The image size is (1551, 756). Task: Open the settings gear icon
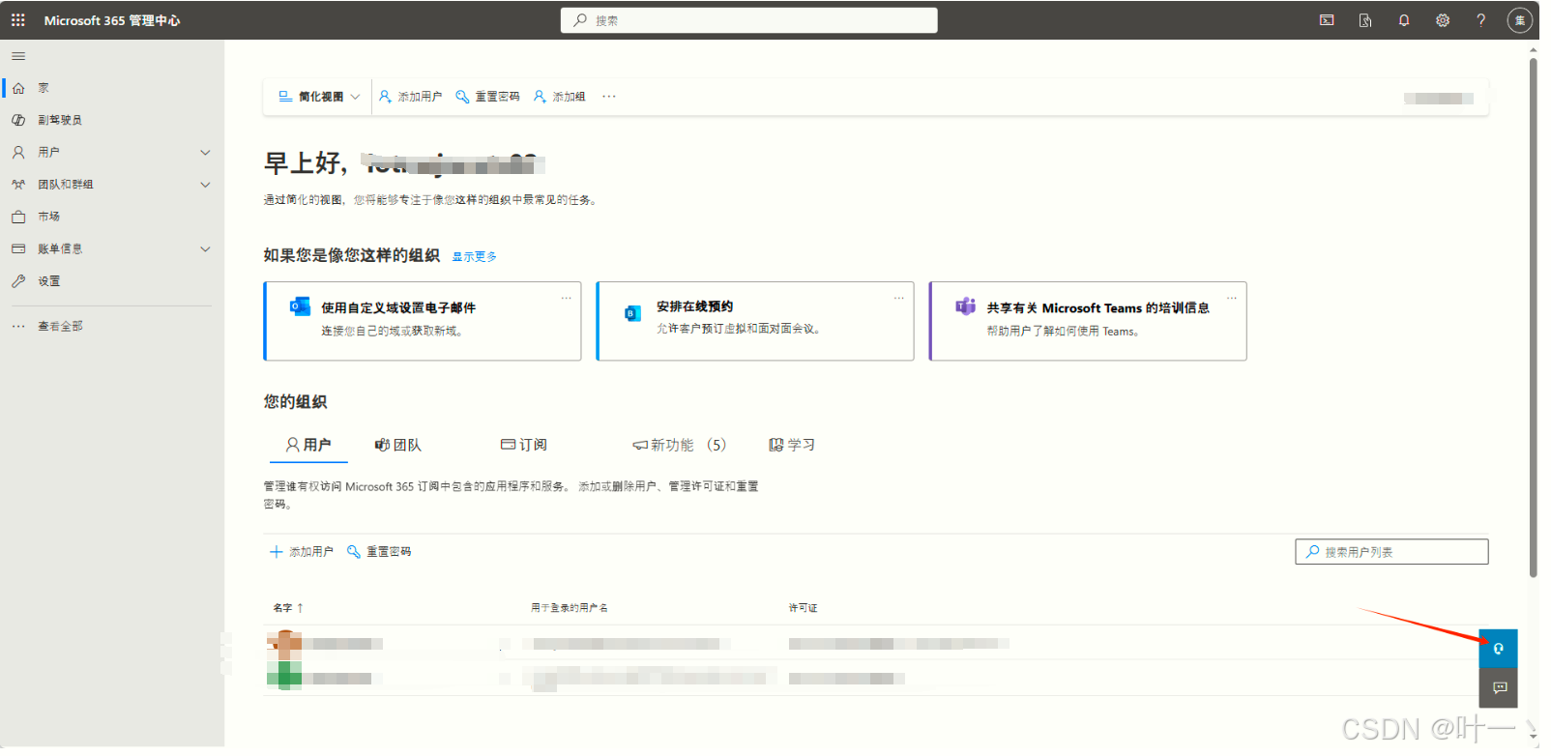[x=1443, y=20]
